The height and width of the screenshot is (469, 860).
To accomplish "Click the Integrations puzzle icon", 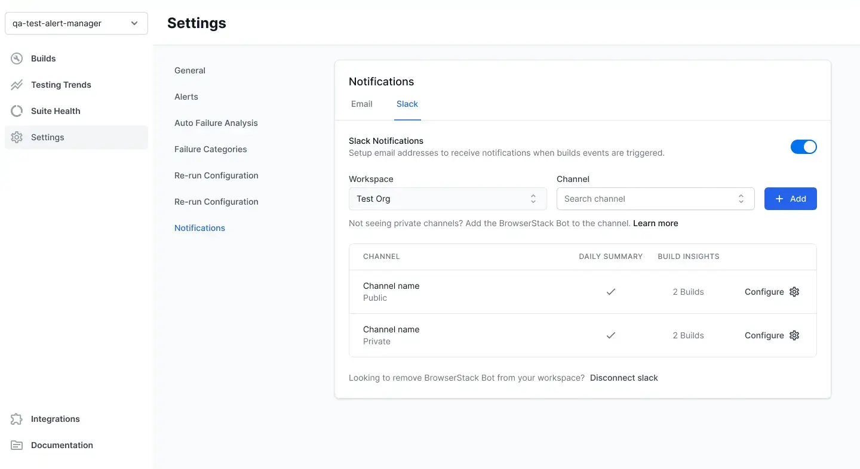I will (x=17, y=419).
